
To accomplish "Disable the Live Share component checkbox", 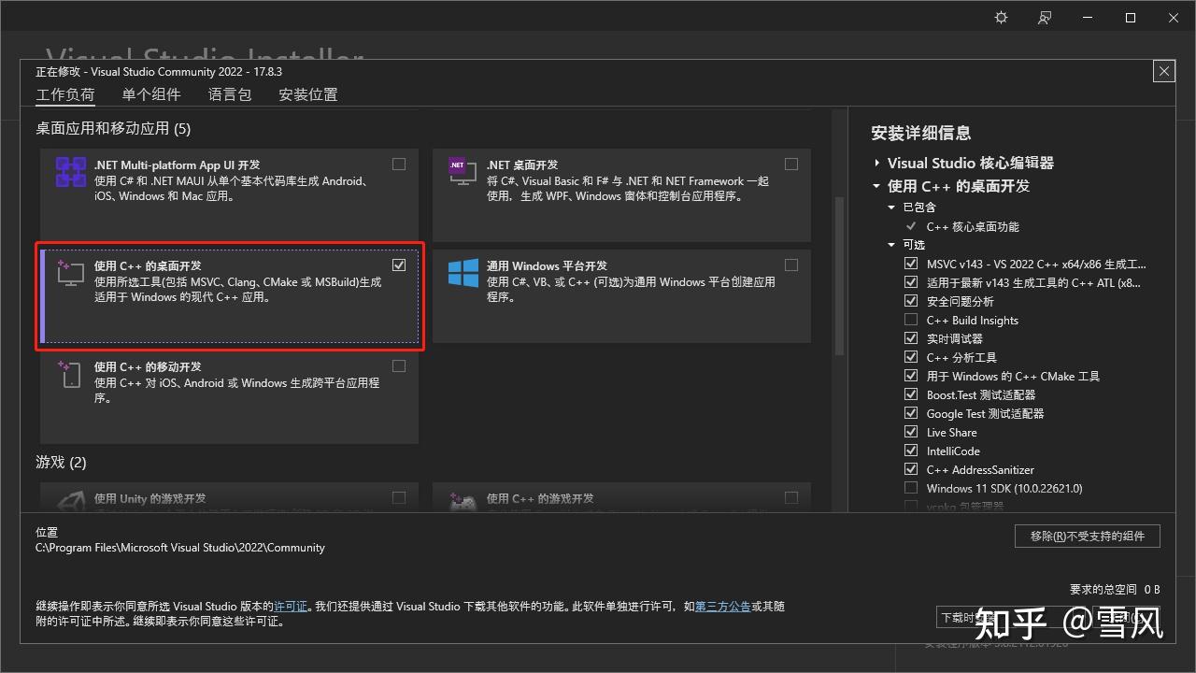I will point(911,432).
